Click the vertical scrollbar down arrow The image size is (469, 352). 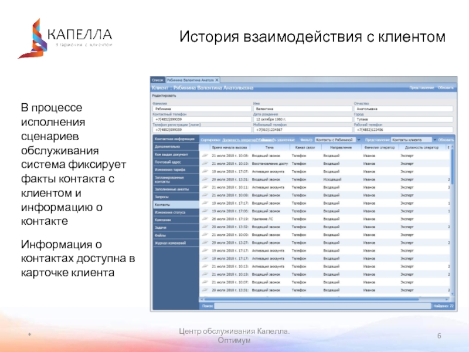452,294
